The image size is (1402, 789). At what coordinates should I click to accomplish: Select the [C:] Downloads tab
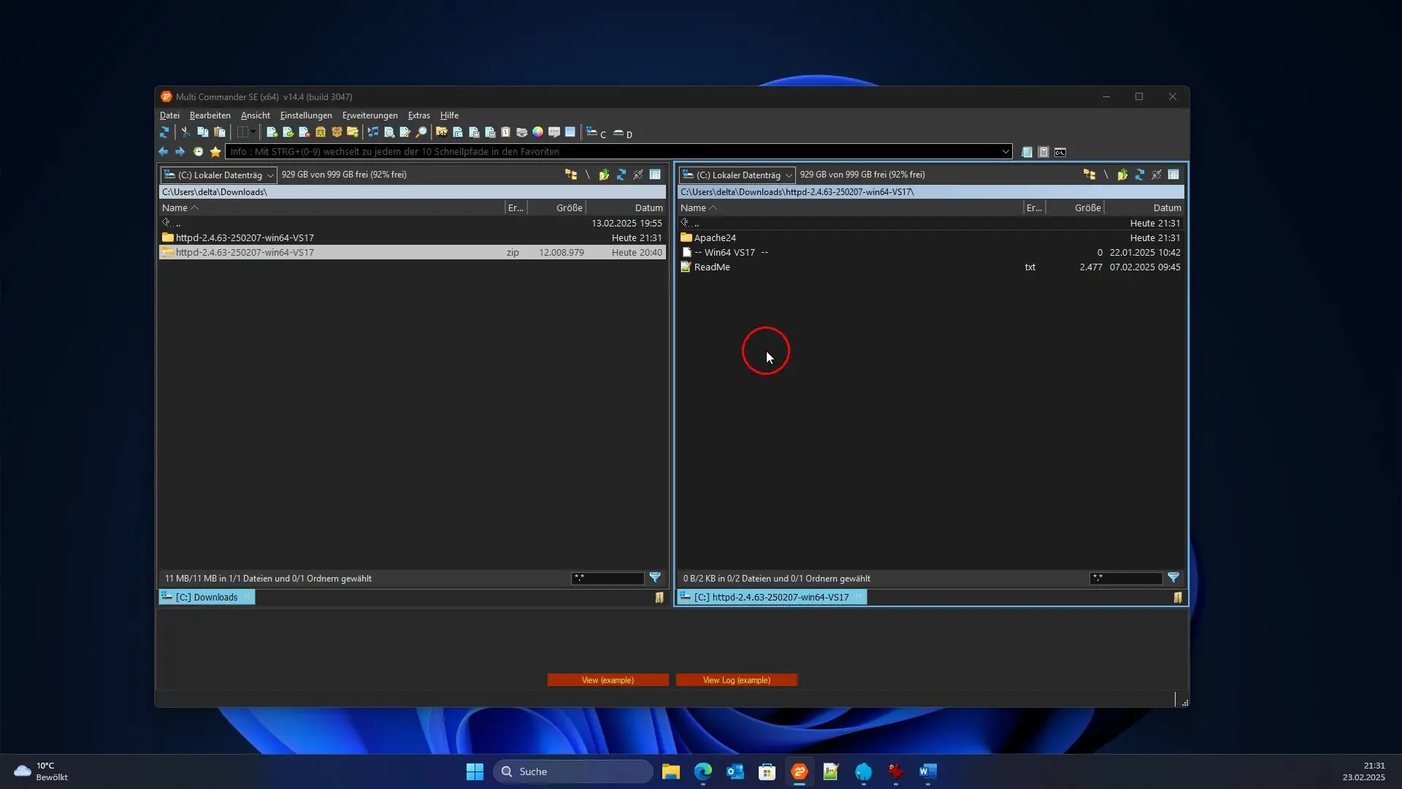point(207,598)
